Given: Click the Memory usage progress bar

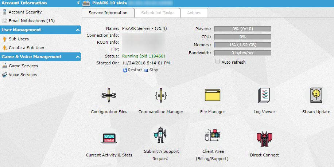Looking at the screenshot, I should (x=242, y=45).
